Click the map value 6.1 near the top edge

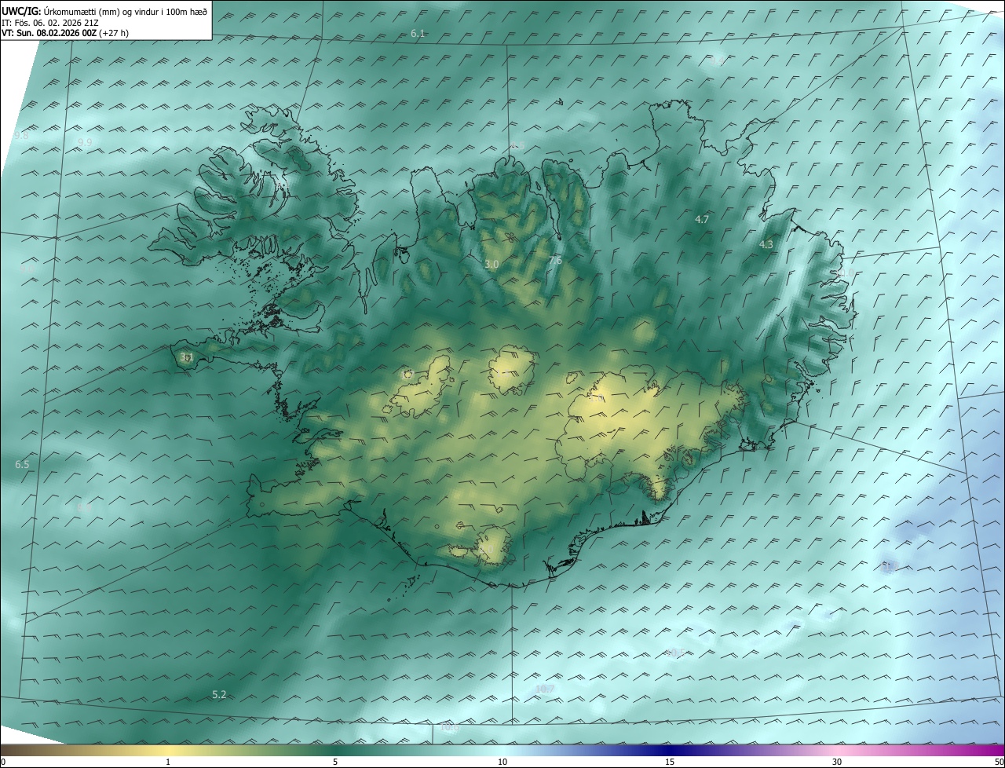point(418,33)
